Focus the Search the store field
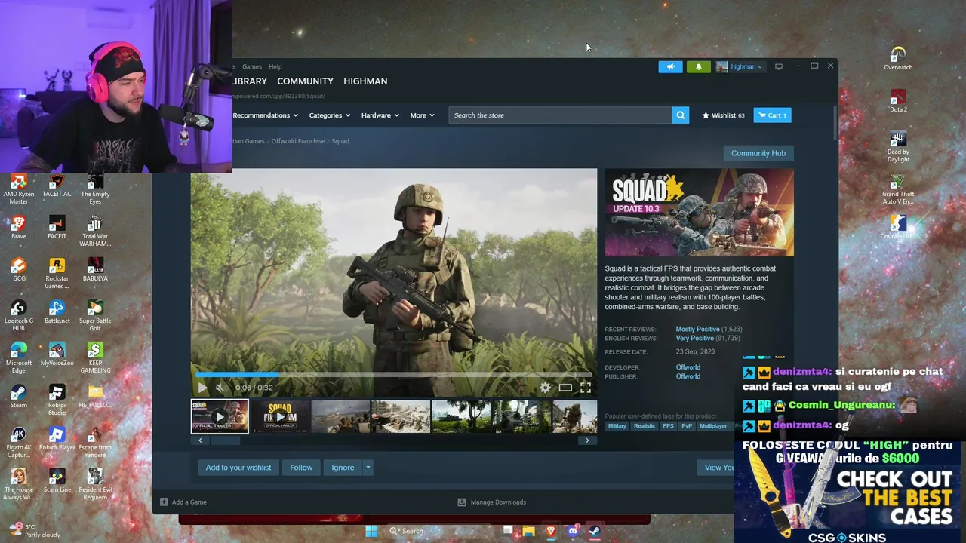 [x=560, y=115]
